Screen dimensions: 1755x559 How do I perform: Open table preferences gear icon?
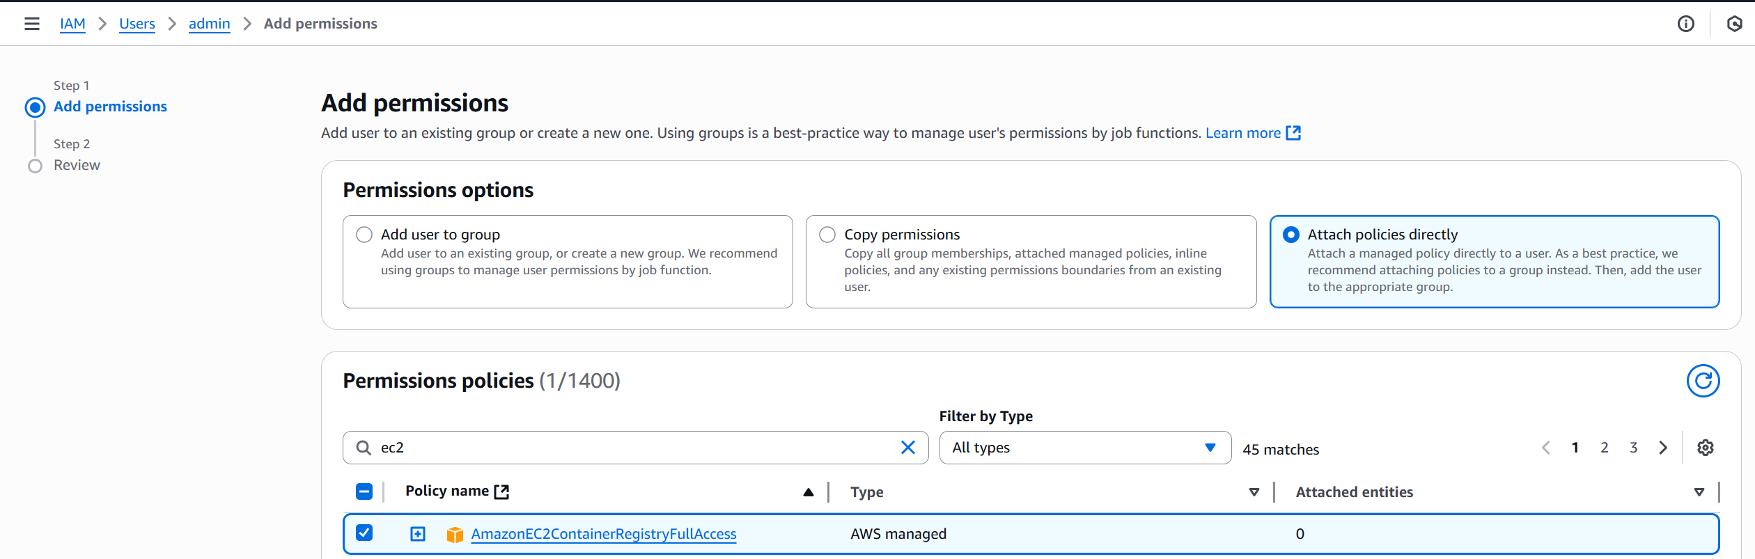1705,448
